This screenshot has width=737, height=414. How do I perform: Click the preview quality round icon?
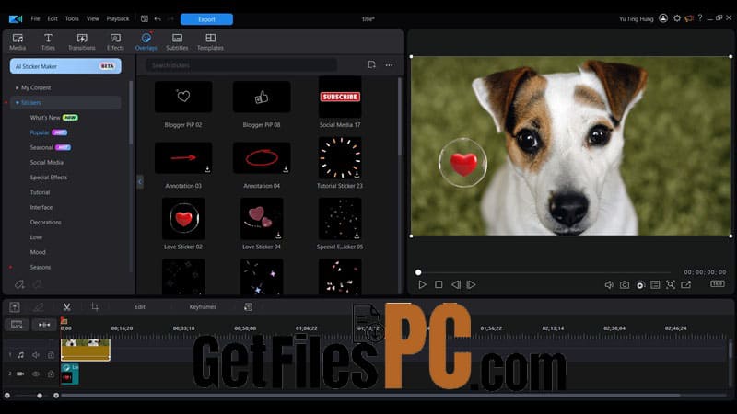(640, 285)
